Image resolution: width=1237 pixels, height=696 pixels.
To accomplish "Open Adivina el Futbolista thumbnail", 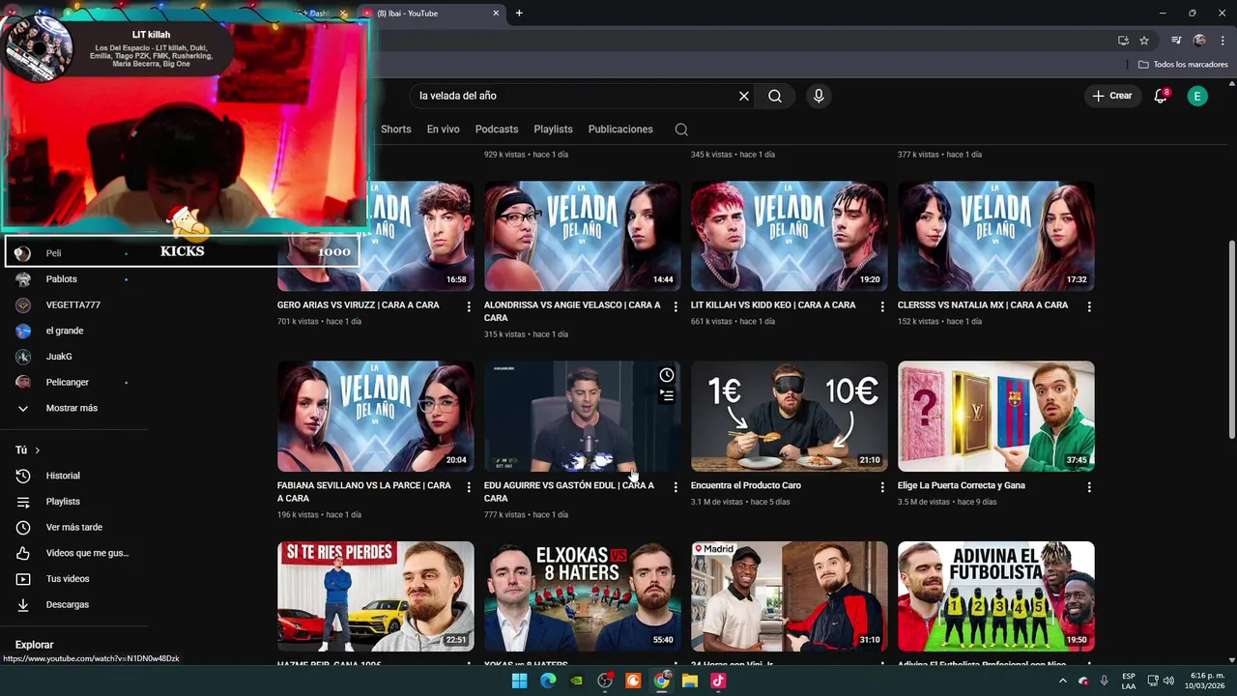I will [996, 596].
